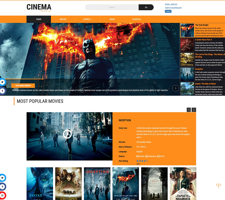Click the Instagram social icon

[x=2, y=195]
